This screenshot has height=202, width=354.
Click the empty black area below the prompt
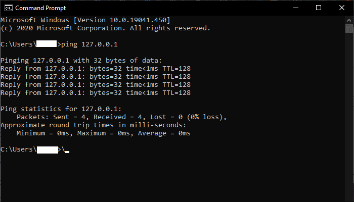point(172,178)
